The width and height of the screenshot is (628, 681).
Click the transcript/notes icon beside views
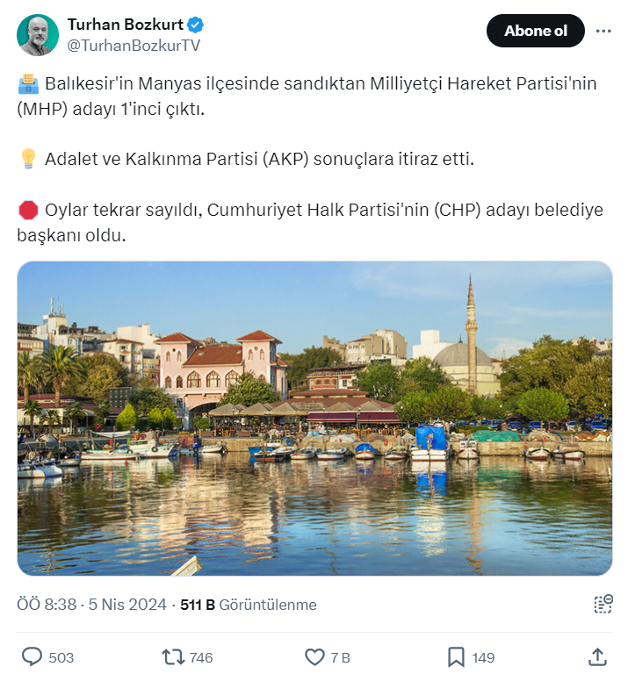click(x=603, y=604)
